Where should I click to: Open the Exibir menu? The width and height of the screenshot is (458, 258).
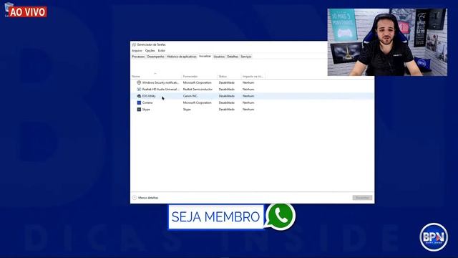click(x=162, y=51)
